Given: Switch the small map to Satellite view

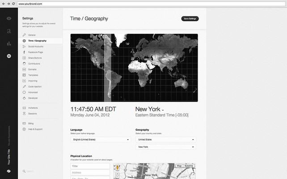Looking at the screenshot, I should coord(189,166).
